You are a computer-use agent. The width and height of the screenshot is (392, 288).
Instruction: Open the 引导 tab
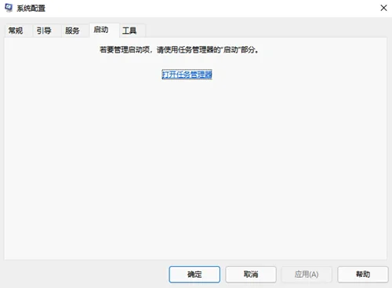pyautogui.click(x=44, y=31)
